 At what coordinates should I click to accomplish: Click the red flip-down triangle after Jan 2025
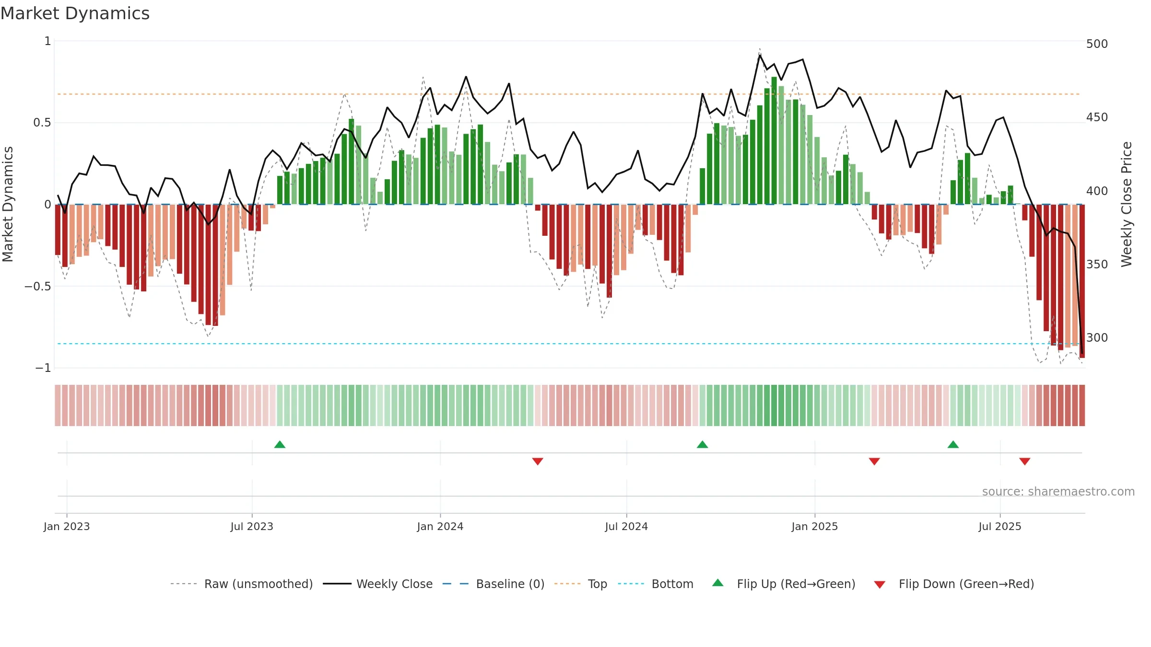pos(874,461)
